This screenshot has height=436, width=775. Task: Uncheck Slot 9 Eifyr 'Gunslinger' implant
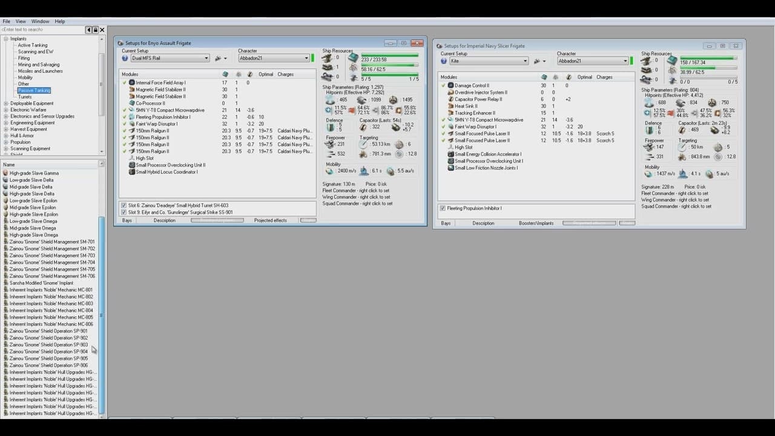point(124,212)
